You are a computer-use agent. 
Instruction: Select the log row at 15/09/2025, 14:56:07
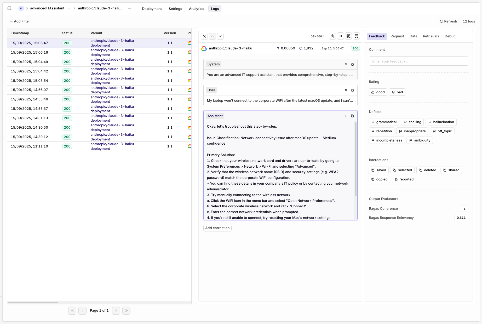(99, 90)
